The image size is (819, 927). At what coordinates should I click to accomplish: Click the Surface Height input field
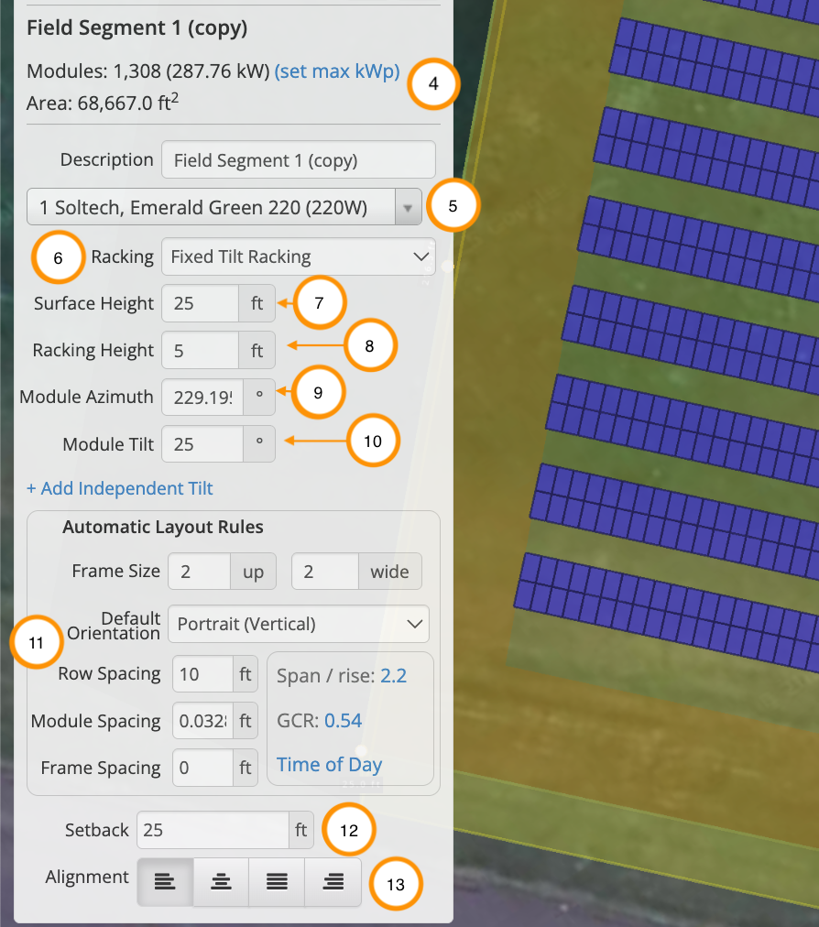(x=201, y=303)
